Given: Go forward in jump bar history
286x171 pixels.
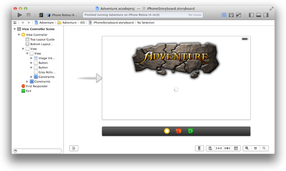Looking at the screenshot, I should (x=29, y=23).
